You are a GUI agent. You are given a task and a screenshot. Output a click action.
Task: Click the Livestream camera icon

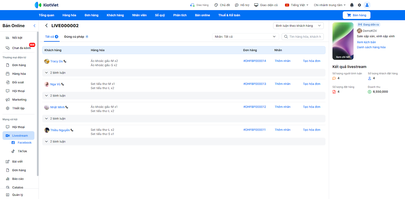coord(8,136)
